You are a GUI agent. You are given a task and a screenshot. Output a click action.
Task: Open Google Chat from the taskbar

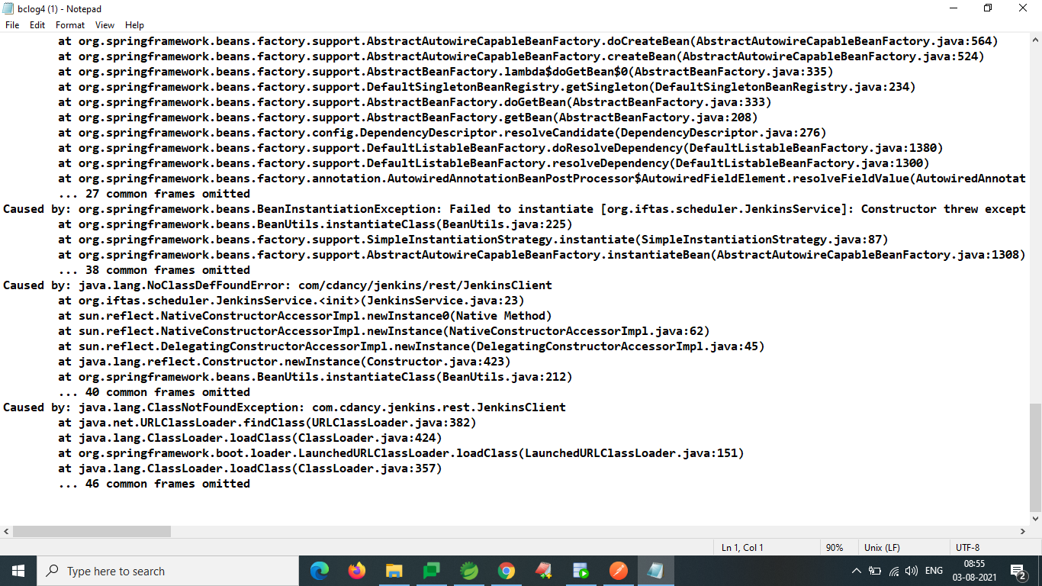coord(432,570)
